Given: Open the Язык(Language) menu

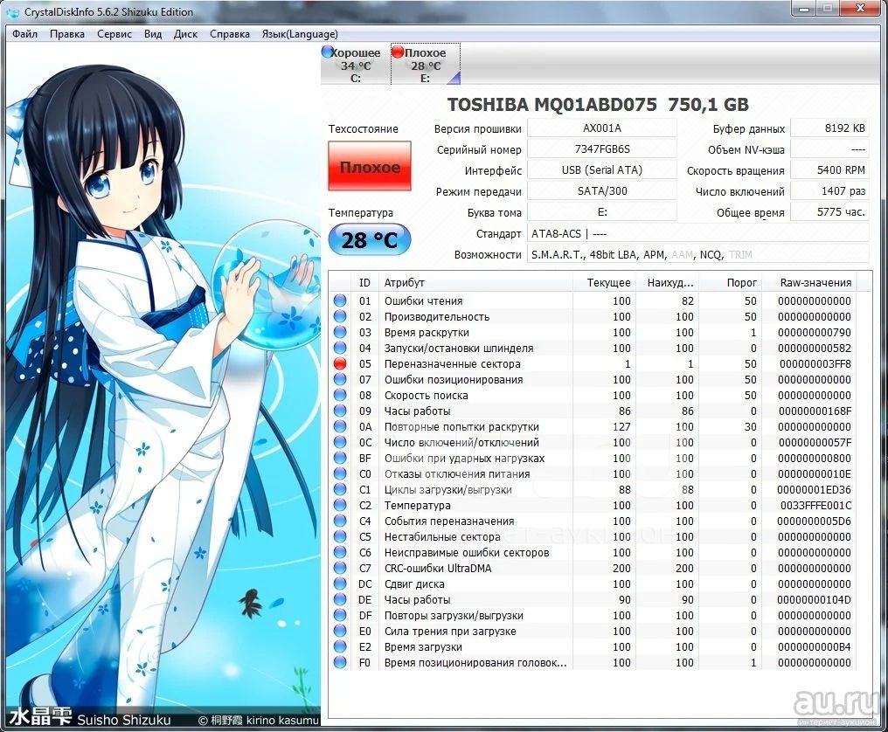Looking at the screenshot, I should [300, 34].
